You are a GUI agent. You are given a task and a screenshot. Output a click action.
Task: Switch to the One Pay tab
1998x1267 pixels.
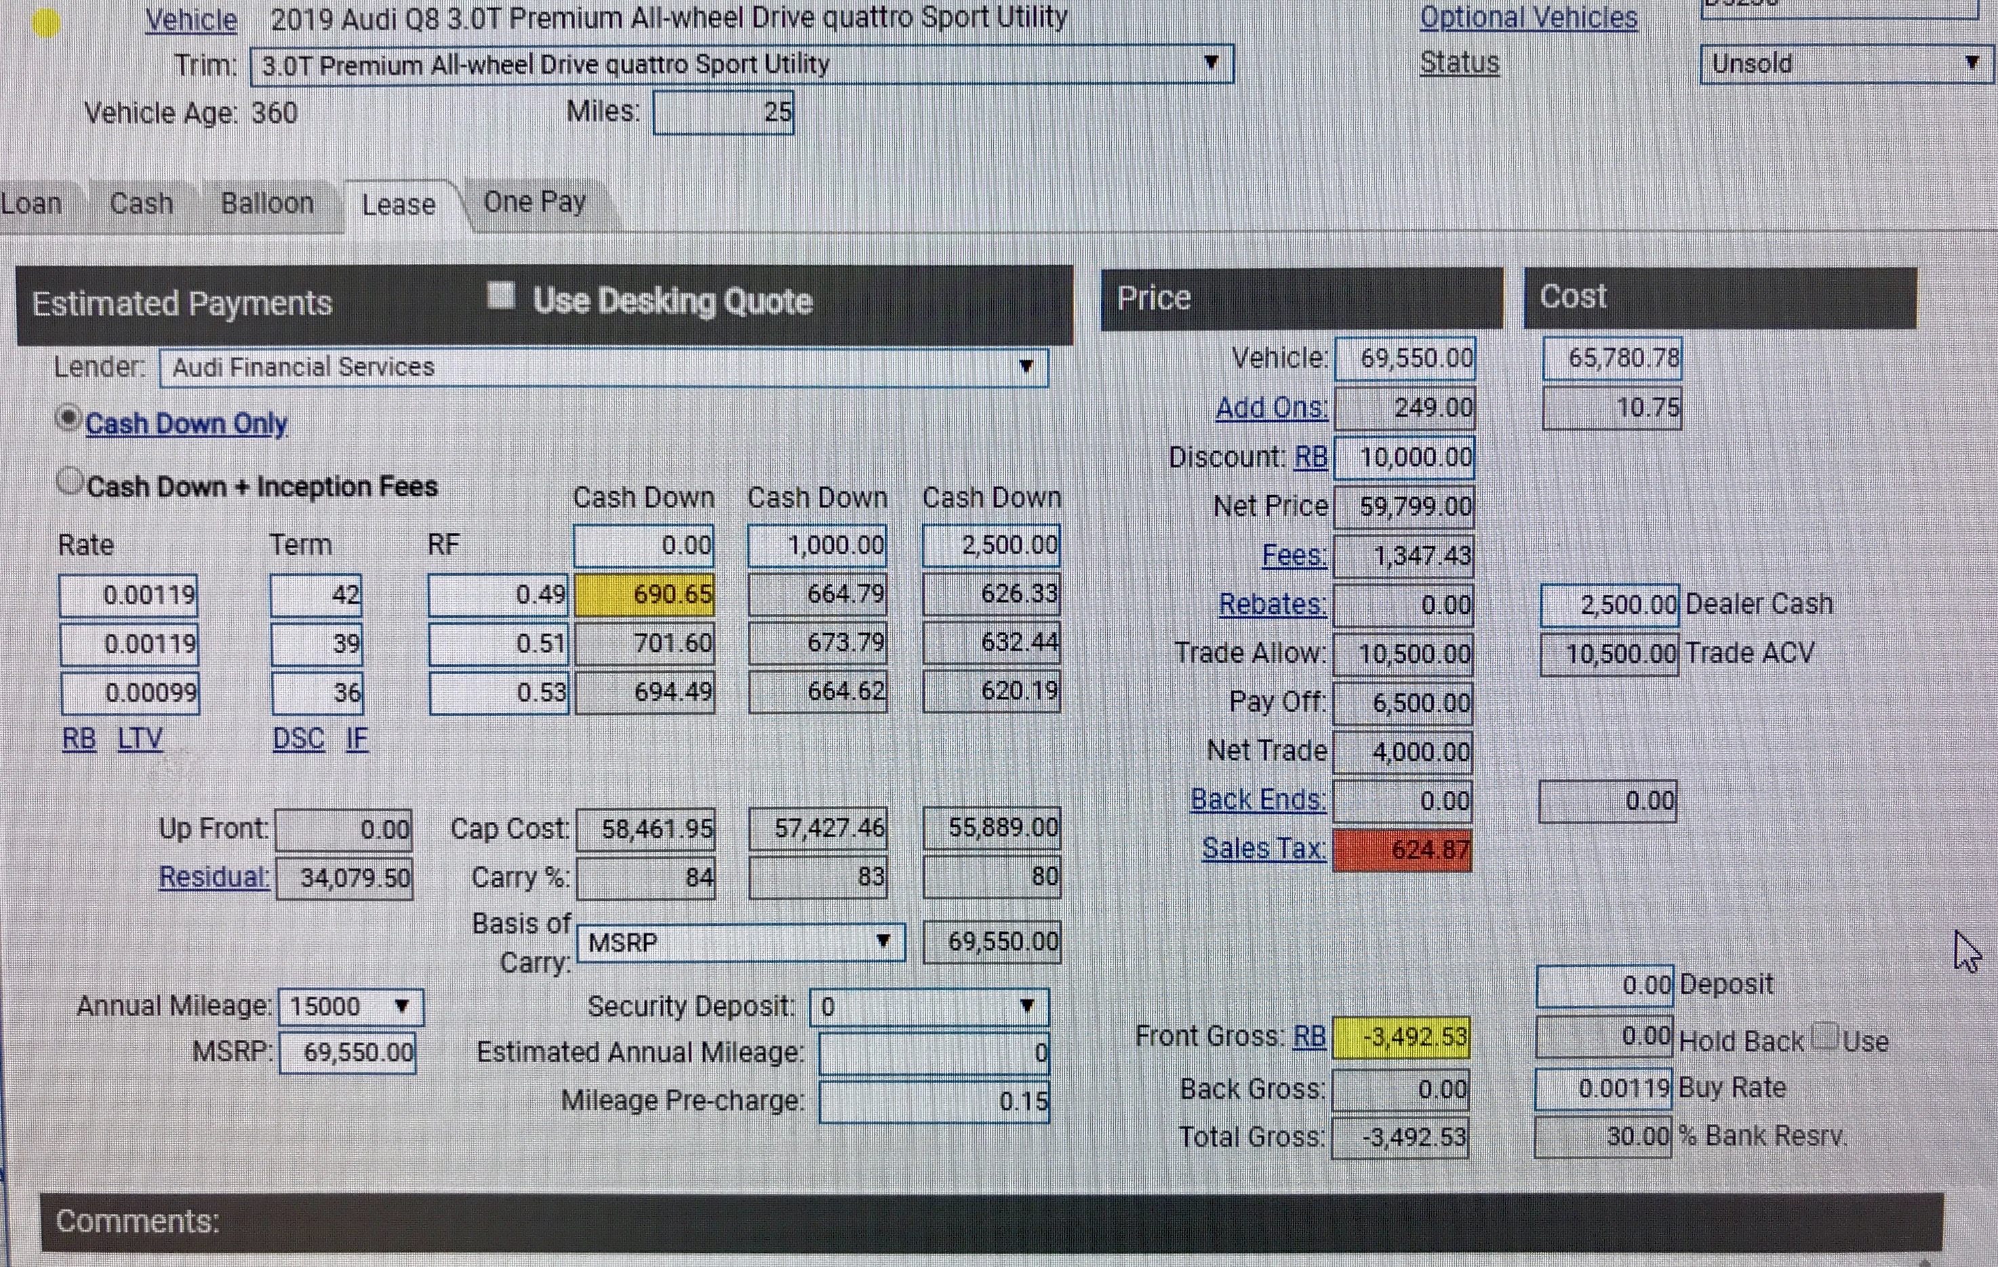coord(534,201)
